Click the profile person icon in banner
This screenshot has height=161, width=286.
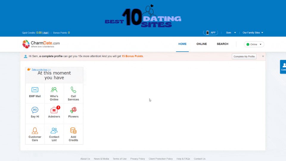(x=26, y=56)
